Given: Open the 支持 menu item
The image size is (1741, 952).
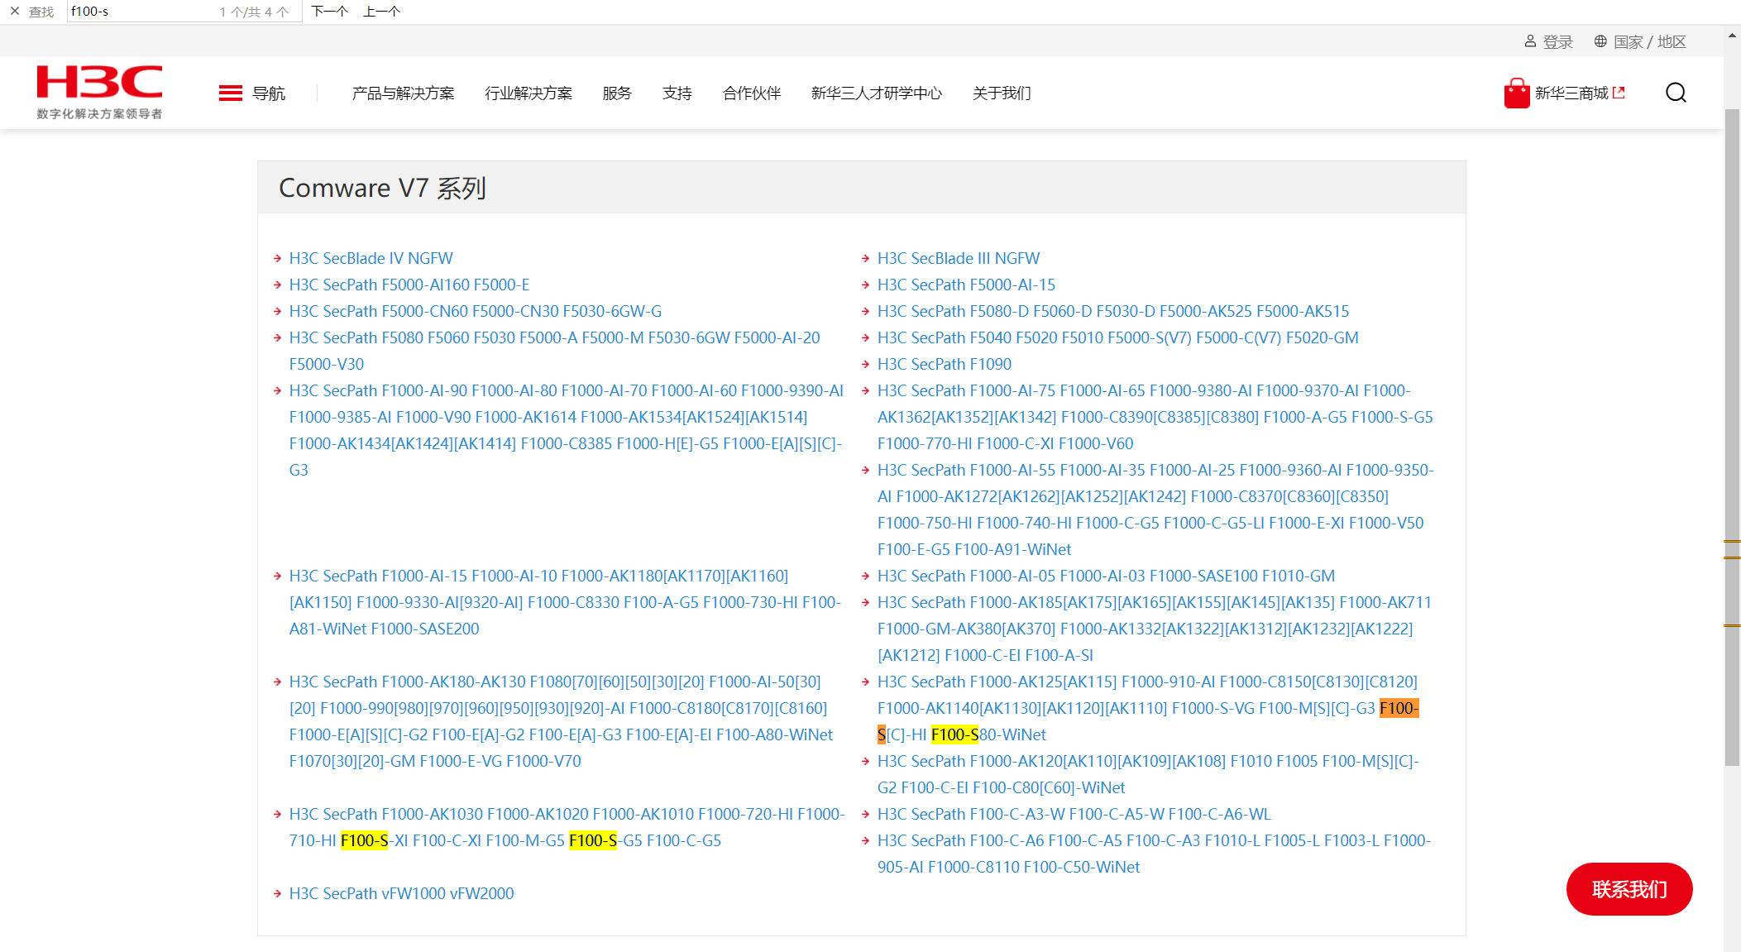Looking at the screenshot, I should [x=677, y=93].
